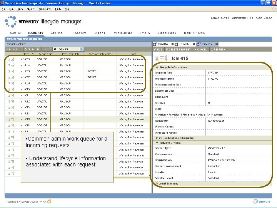Click the Help link beside About
This screenshot has width=277, height=208.
[x=251, y=18]
